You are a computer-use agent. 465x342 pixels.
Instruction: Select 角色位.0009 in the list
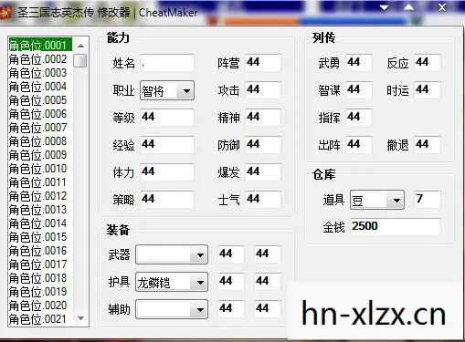click(40, 155)
